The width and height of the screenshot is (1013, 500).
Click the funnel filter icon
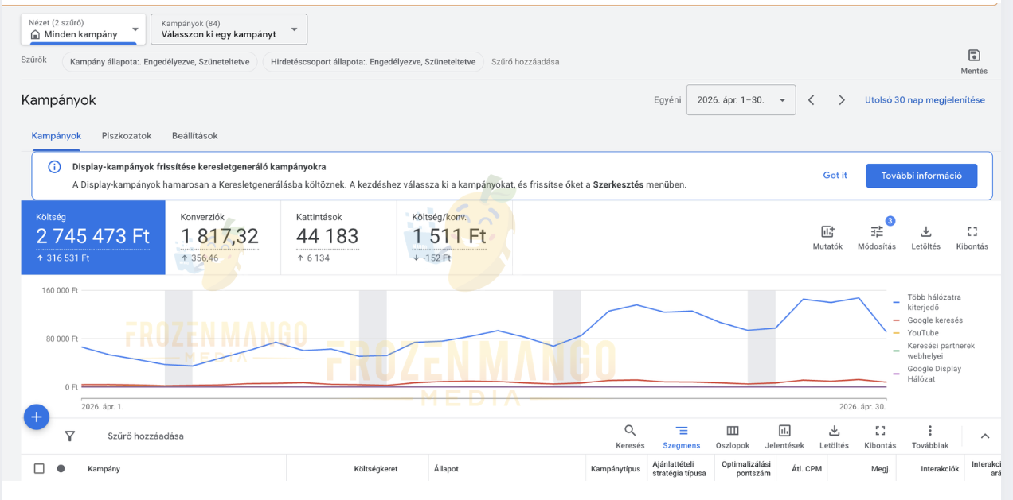(69, 436)
